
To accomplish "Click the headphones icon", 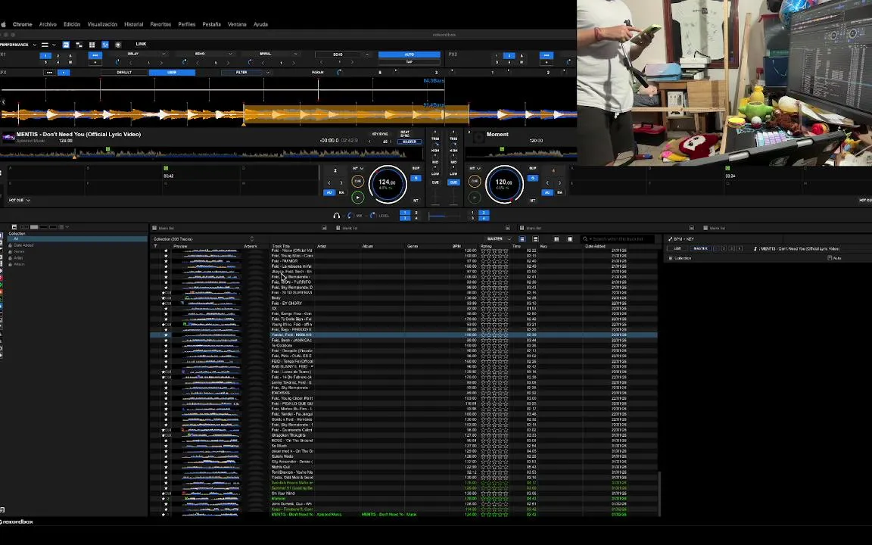I will [336, 215].
